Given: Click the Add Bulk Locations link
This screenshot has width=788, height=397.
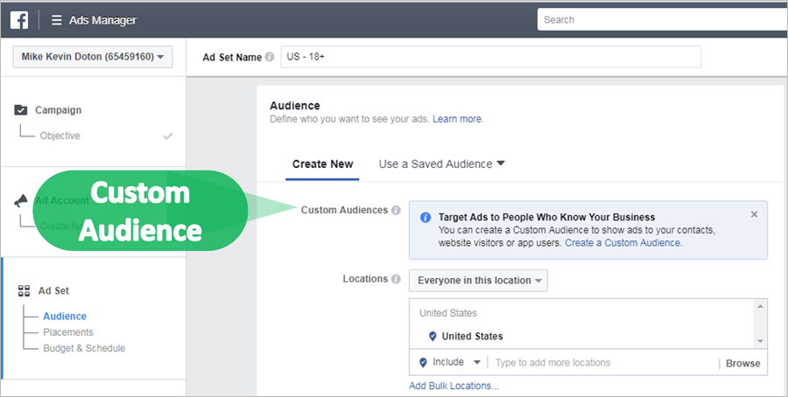Looking at the screenshot, I should (x=454, y=386).
